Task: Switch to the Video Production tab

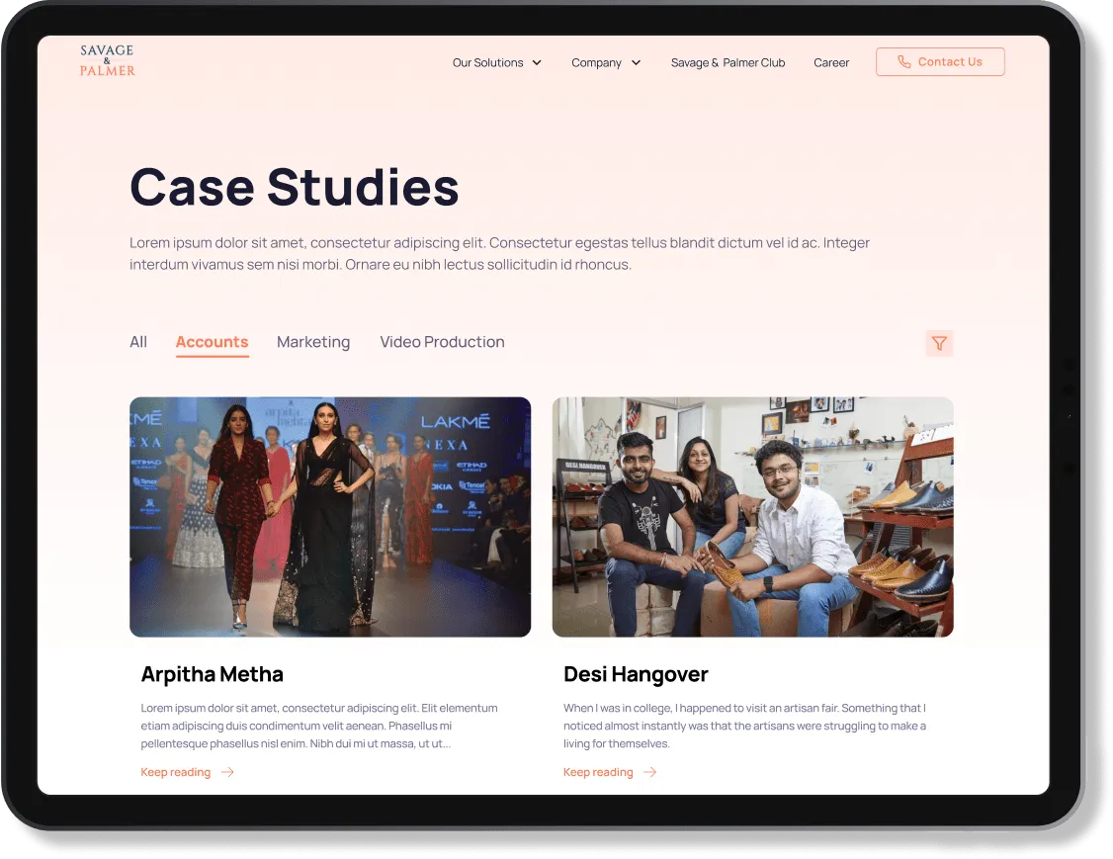Action: click(x=442, y=342)
